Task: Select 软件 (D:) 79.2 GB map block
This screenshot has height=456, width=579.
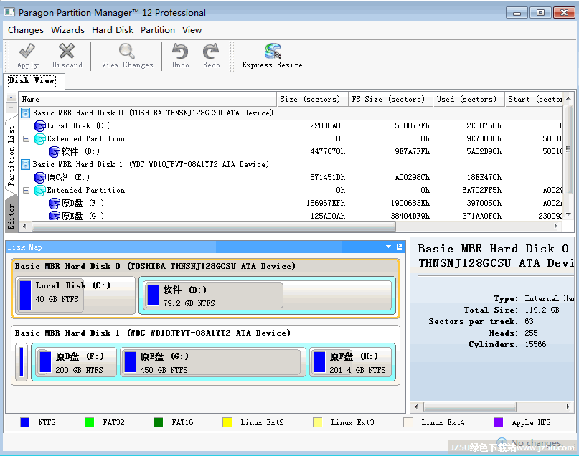Action: pyautogui.click(x=267, y=295)
